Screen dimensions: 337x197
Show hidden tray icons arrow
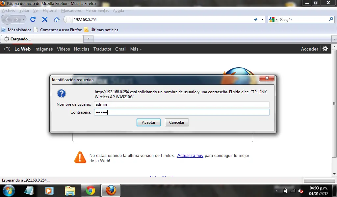coord(277,191)
